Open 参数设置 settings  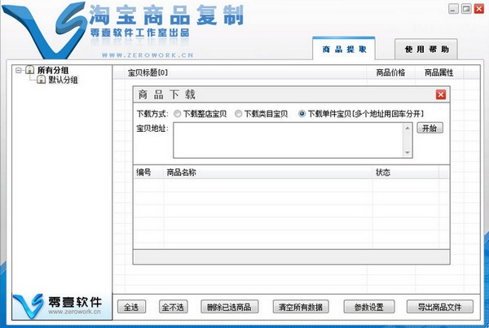pyautogui.click(x=369, y=307)
